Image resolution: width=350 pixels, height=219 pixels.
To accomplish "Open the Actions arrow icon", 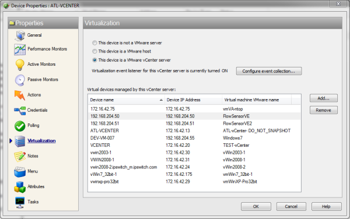I will (x=20, y=95).
